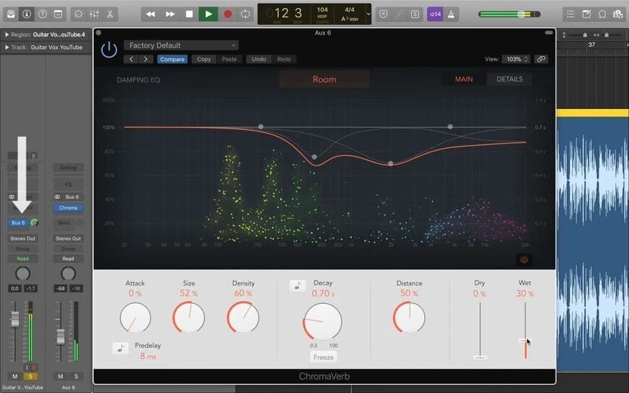Toggle the Solo S icon in control bar
This screenshot has width=629, height=393.
point(415,14)
